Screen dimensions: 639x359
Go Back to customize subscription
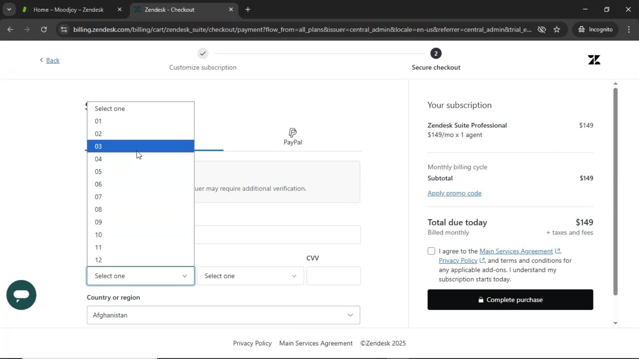click(x=53, y=60)
